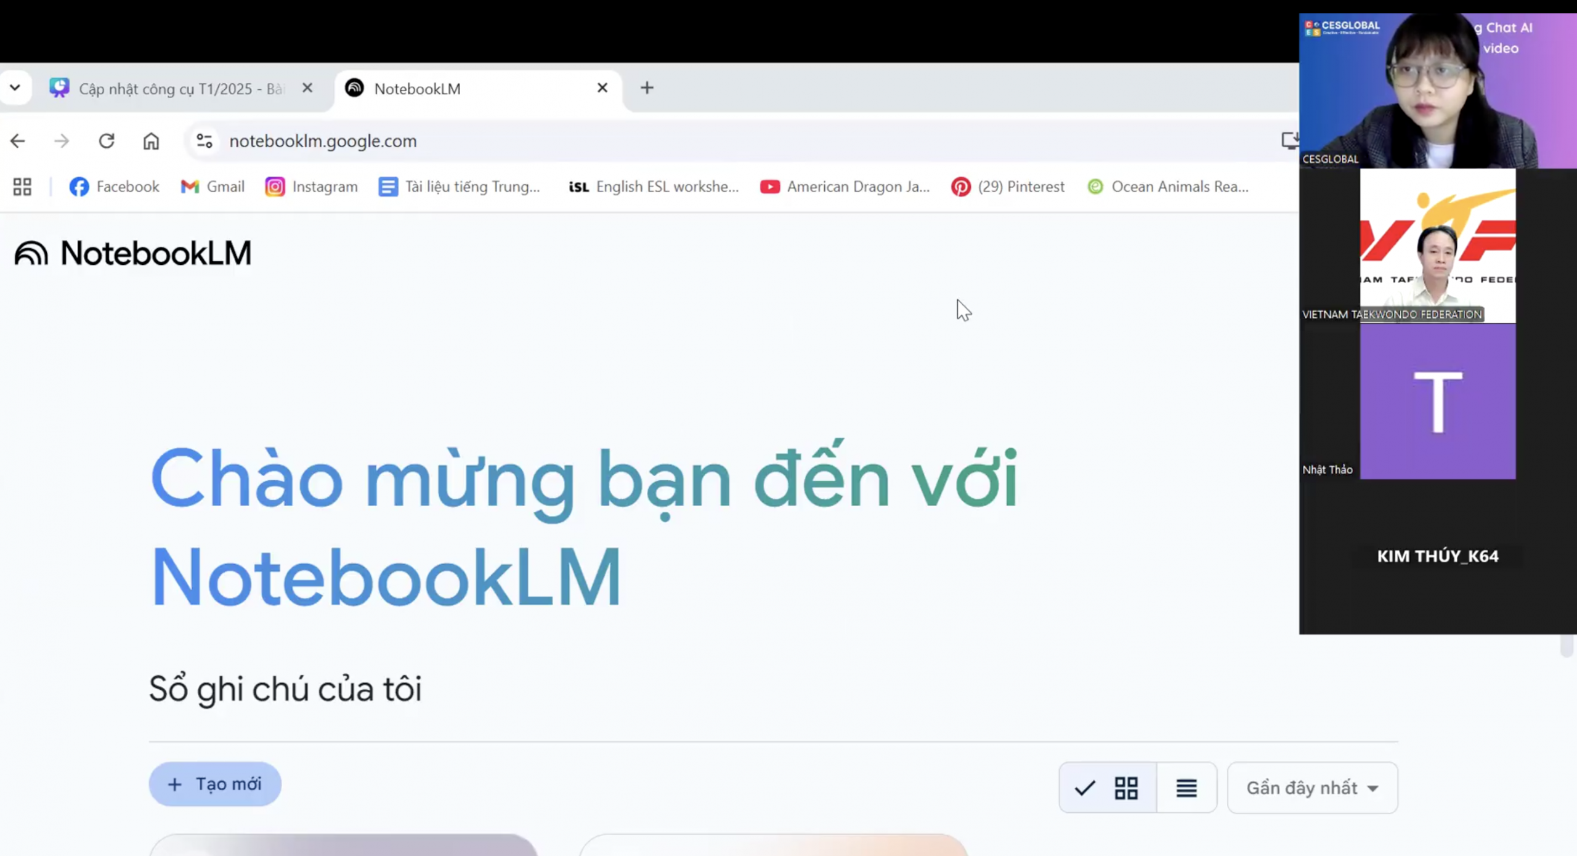
Task: Close the NotebookLM tab
Action: (x=602, y=88)
